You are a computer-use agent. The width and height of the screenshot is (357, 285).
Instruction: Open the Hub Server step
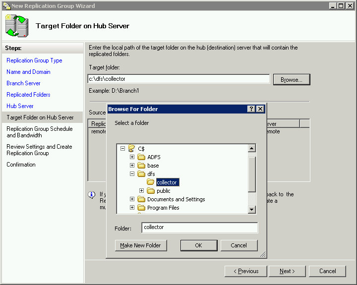click(20, 106)
